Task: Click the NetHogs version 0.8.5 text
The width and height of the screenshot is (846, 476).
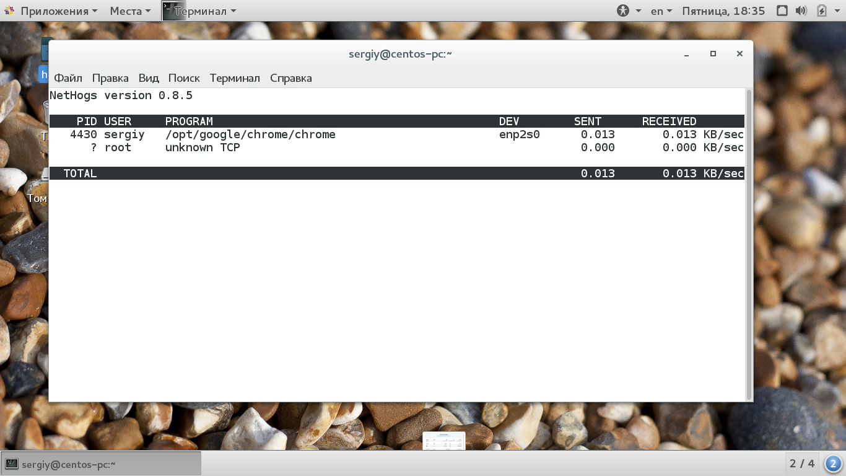Action: 121,95
